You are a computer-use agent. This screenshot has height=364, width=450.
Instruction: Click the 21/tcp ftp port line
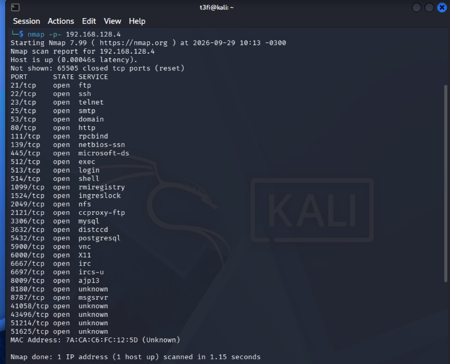click(51, 85)
